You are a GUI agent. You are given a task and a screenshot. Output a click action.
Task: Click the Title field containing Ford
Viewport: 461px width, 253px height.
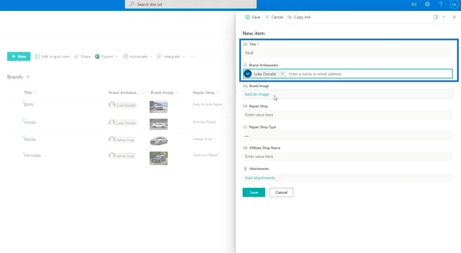(x=347, y=53)
